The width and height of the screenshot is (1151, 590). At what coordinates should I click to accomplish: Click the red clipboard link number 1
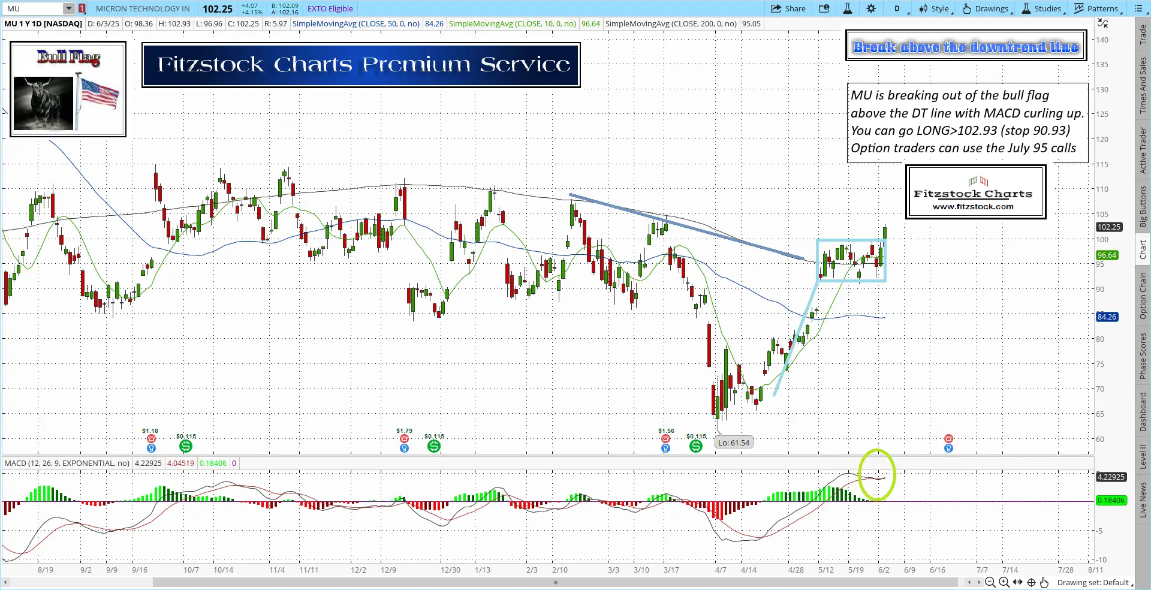[x=82, y=8]
